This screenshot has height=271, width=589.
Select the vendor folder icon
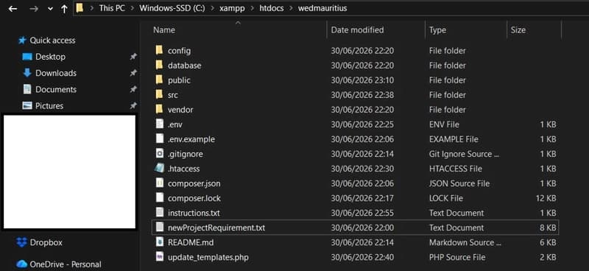pyautogui.click(x=160, y=109)
